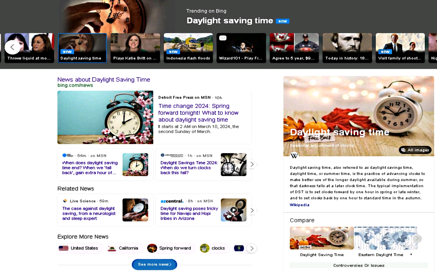Open 'The case against daylight saving' article
Screen dimensions: 437x271
[89, 213]
